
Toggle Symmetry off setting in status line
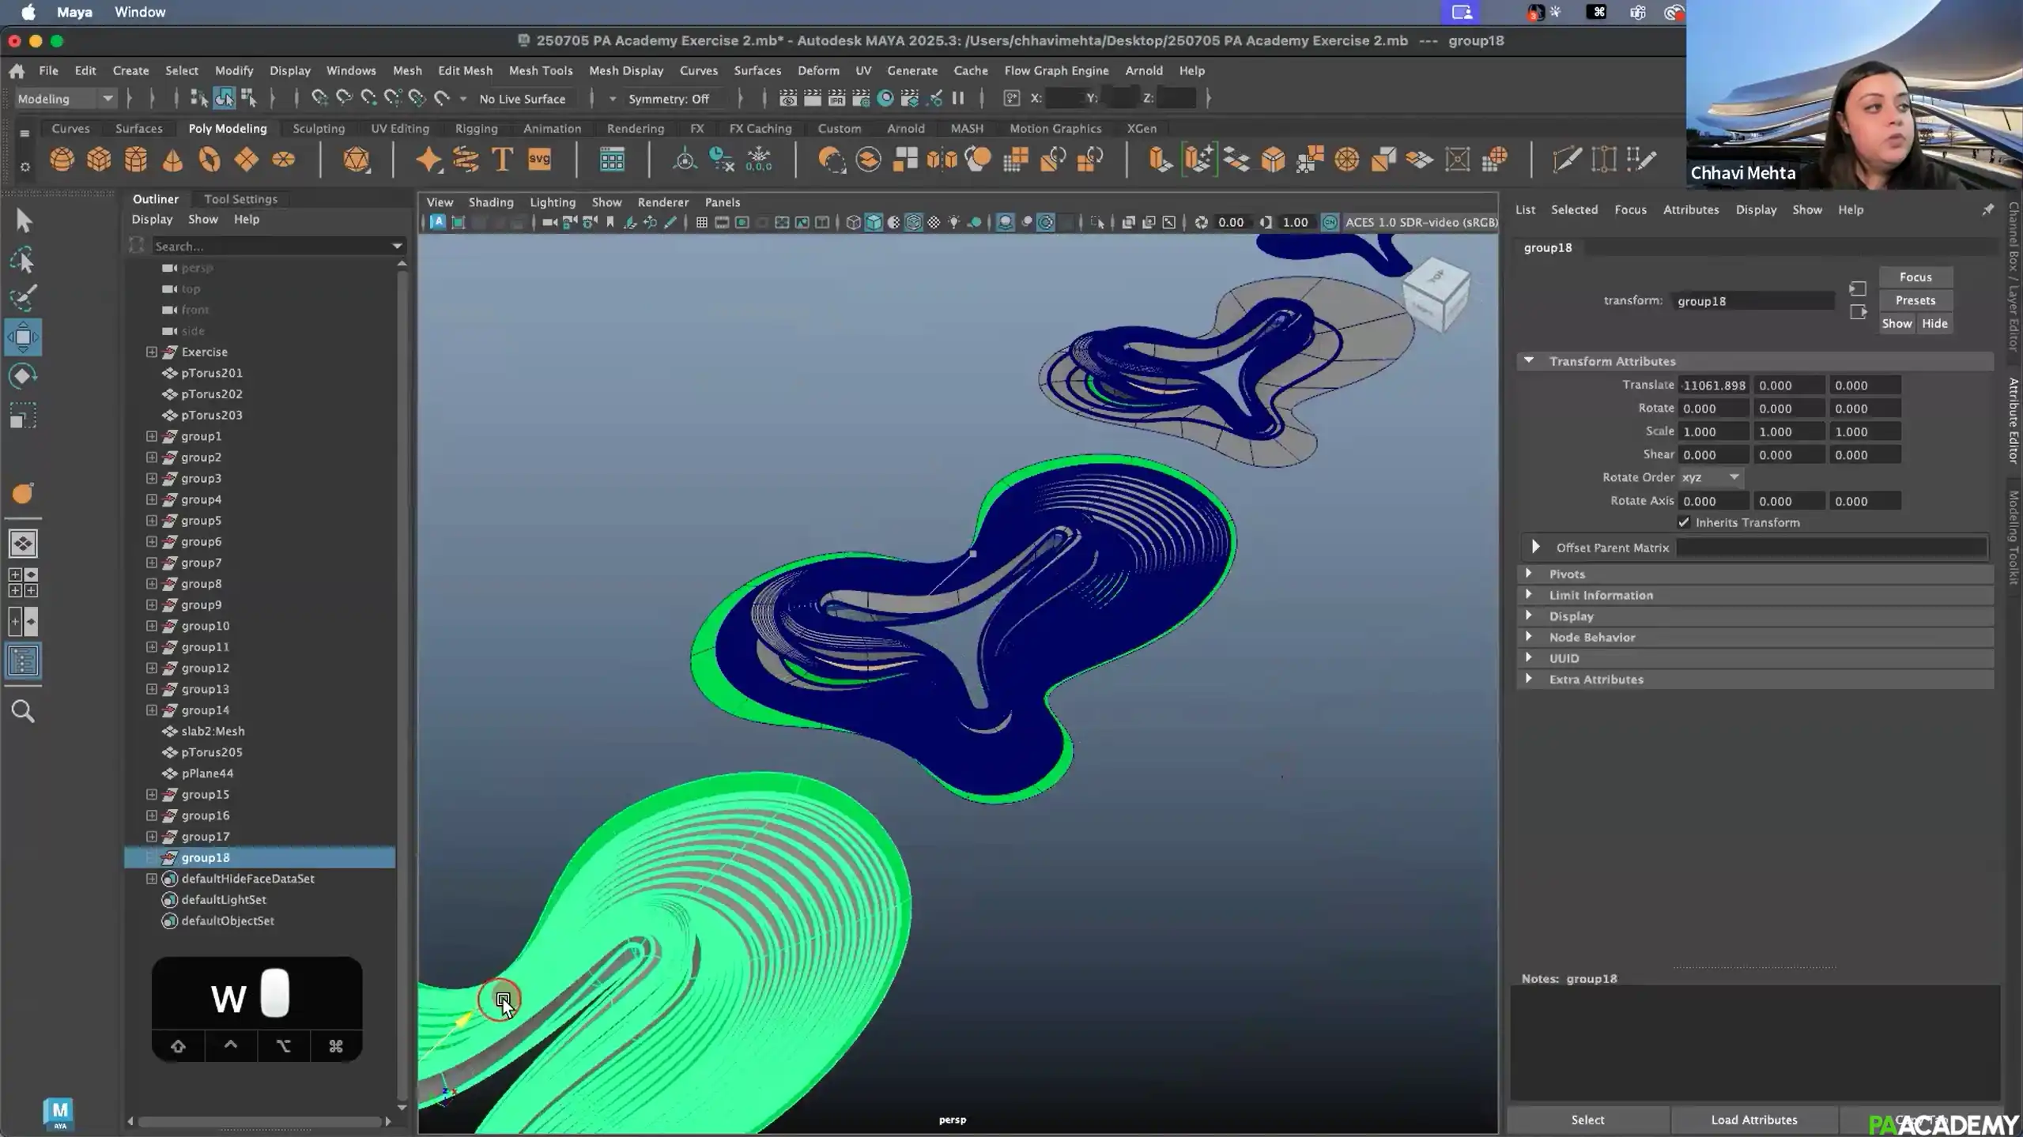pyautogui.click(x=671, y=98)
